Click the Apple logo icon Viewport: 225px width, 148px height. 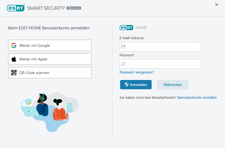pyautogui.click(x=14, y=59)
